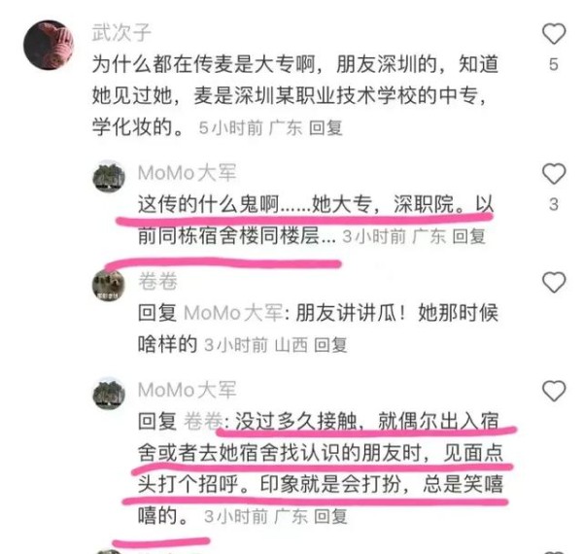Image resolution: width=583 pixels, height=554 pixels.
Task: Open 卷卷's profile avatar
Action: coord(109,285)
